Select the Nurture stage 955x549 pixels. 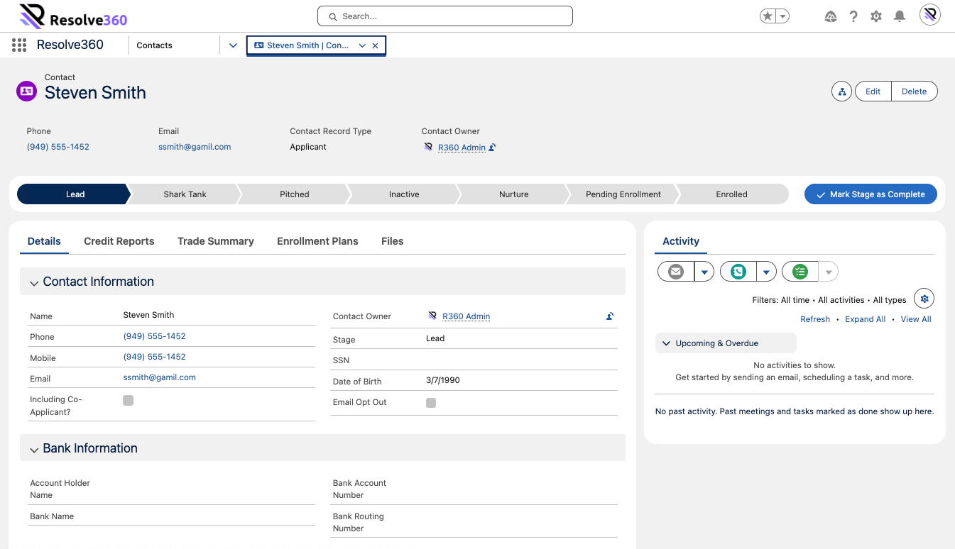click(x=514, y=194)
